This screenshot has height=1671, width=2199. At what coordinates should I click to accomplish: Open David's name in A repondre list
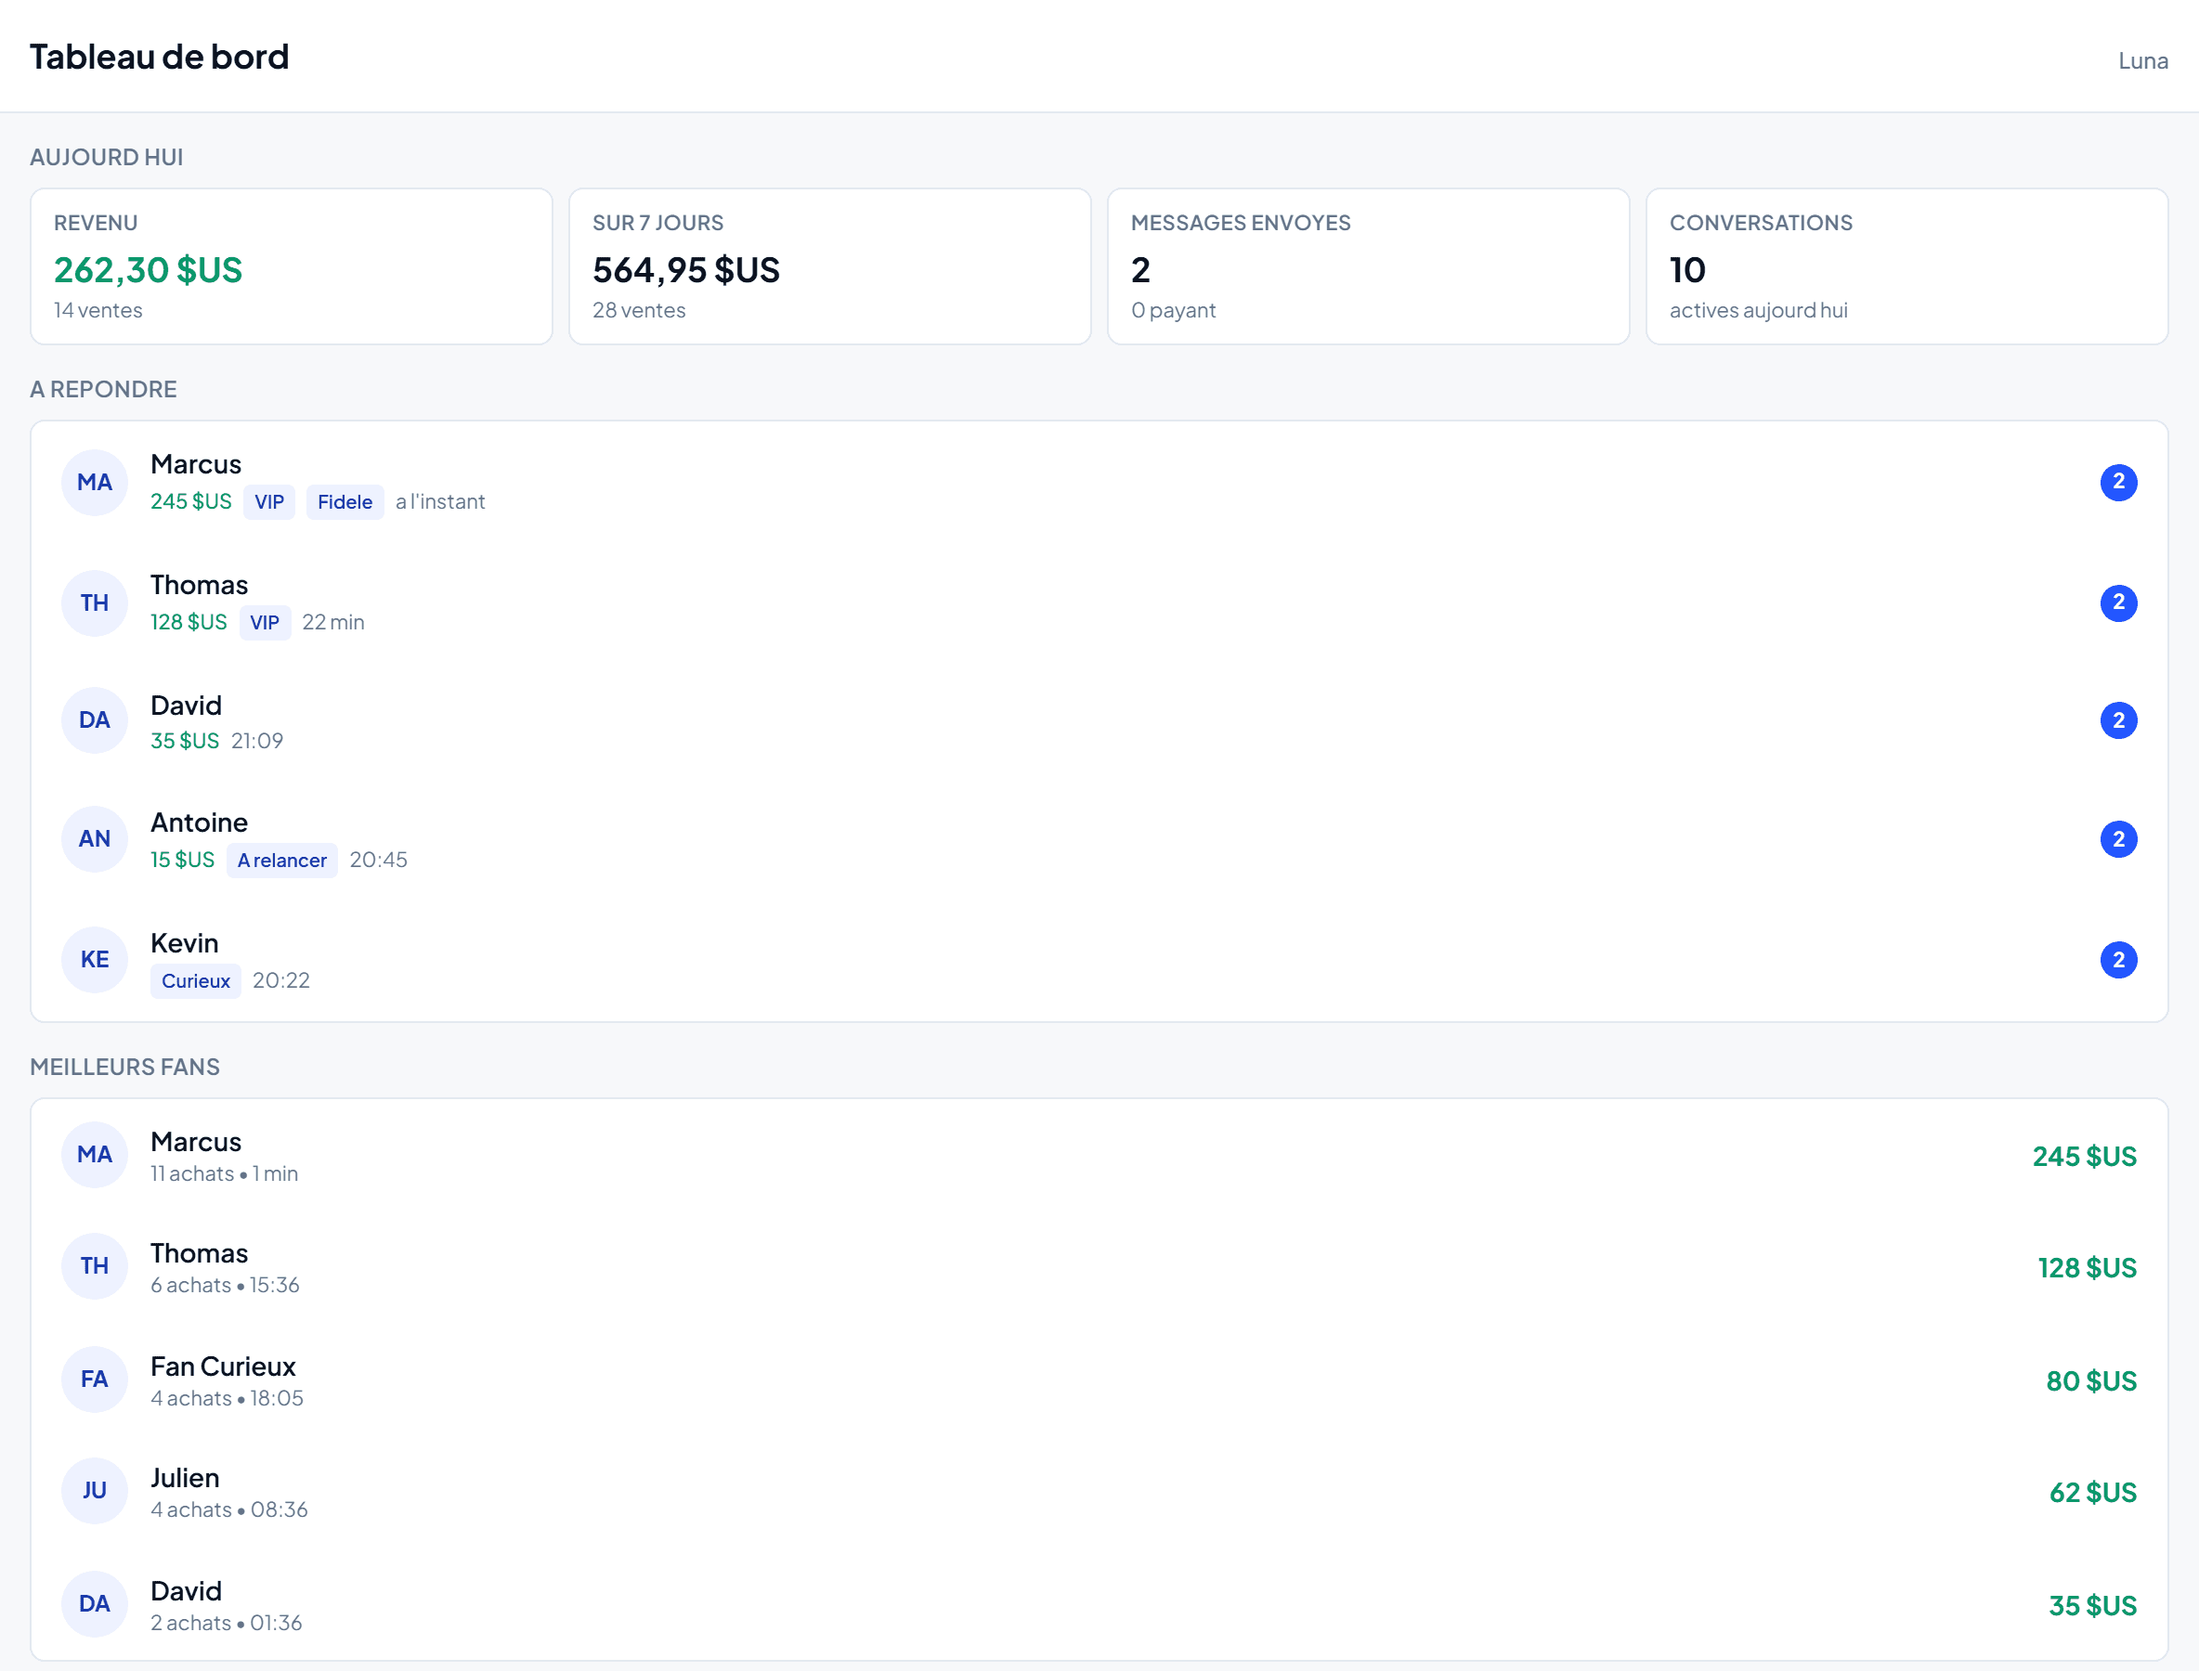pos(186,706)
